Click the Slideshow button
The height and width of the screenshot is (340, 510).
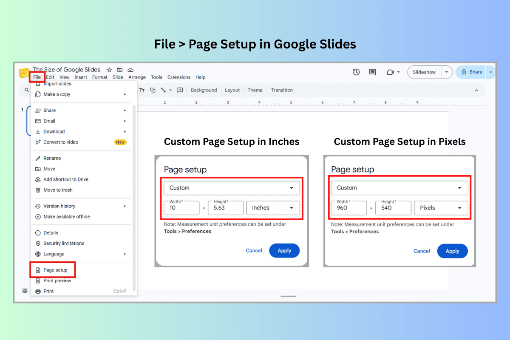click(424, 72)
